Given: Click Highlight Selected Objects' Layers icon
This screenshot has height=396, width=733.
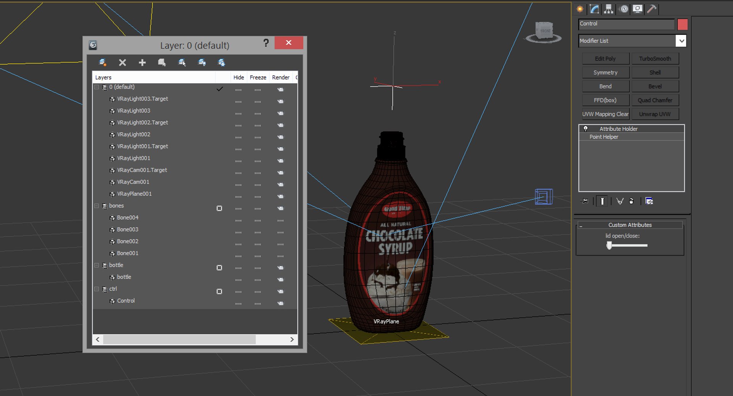Looking at the screenshot, I should [182, 63].
